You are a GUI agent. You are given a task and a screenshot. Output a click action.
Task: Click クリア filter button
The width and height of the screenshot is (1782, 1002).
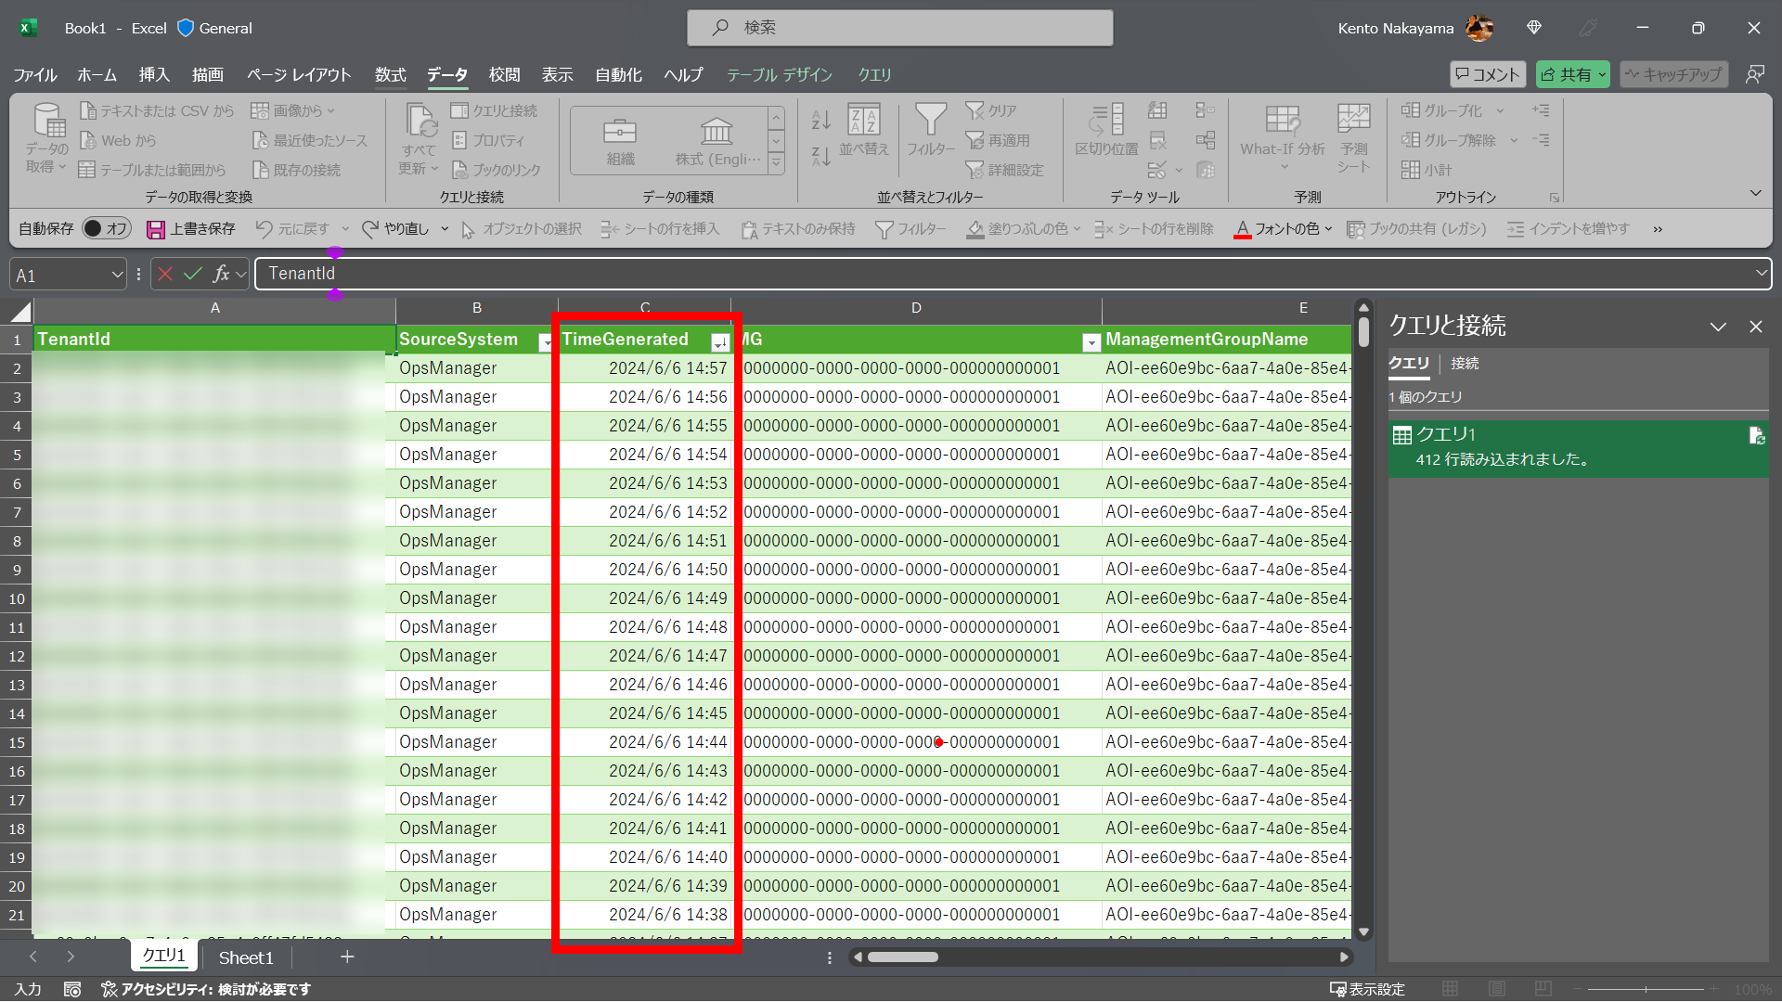point(991,110)
